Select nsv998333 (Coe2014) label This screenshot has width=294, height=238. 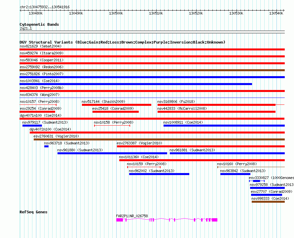point(270,198)
